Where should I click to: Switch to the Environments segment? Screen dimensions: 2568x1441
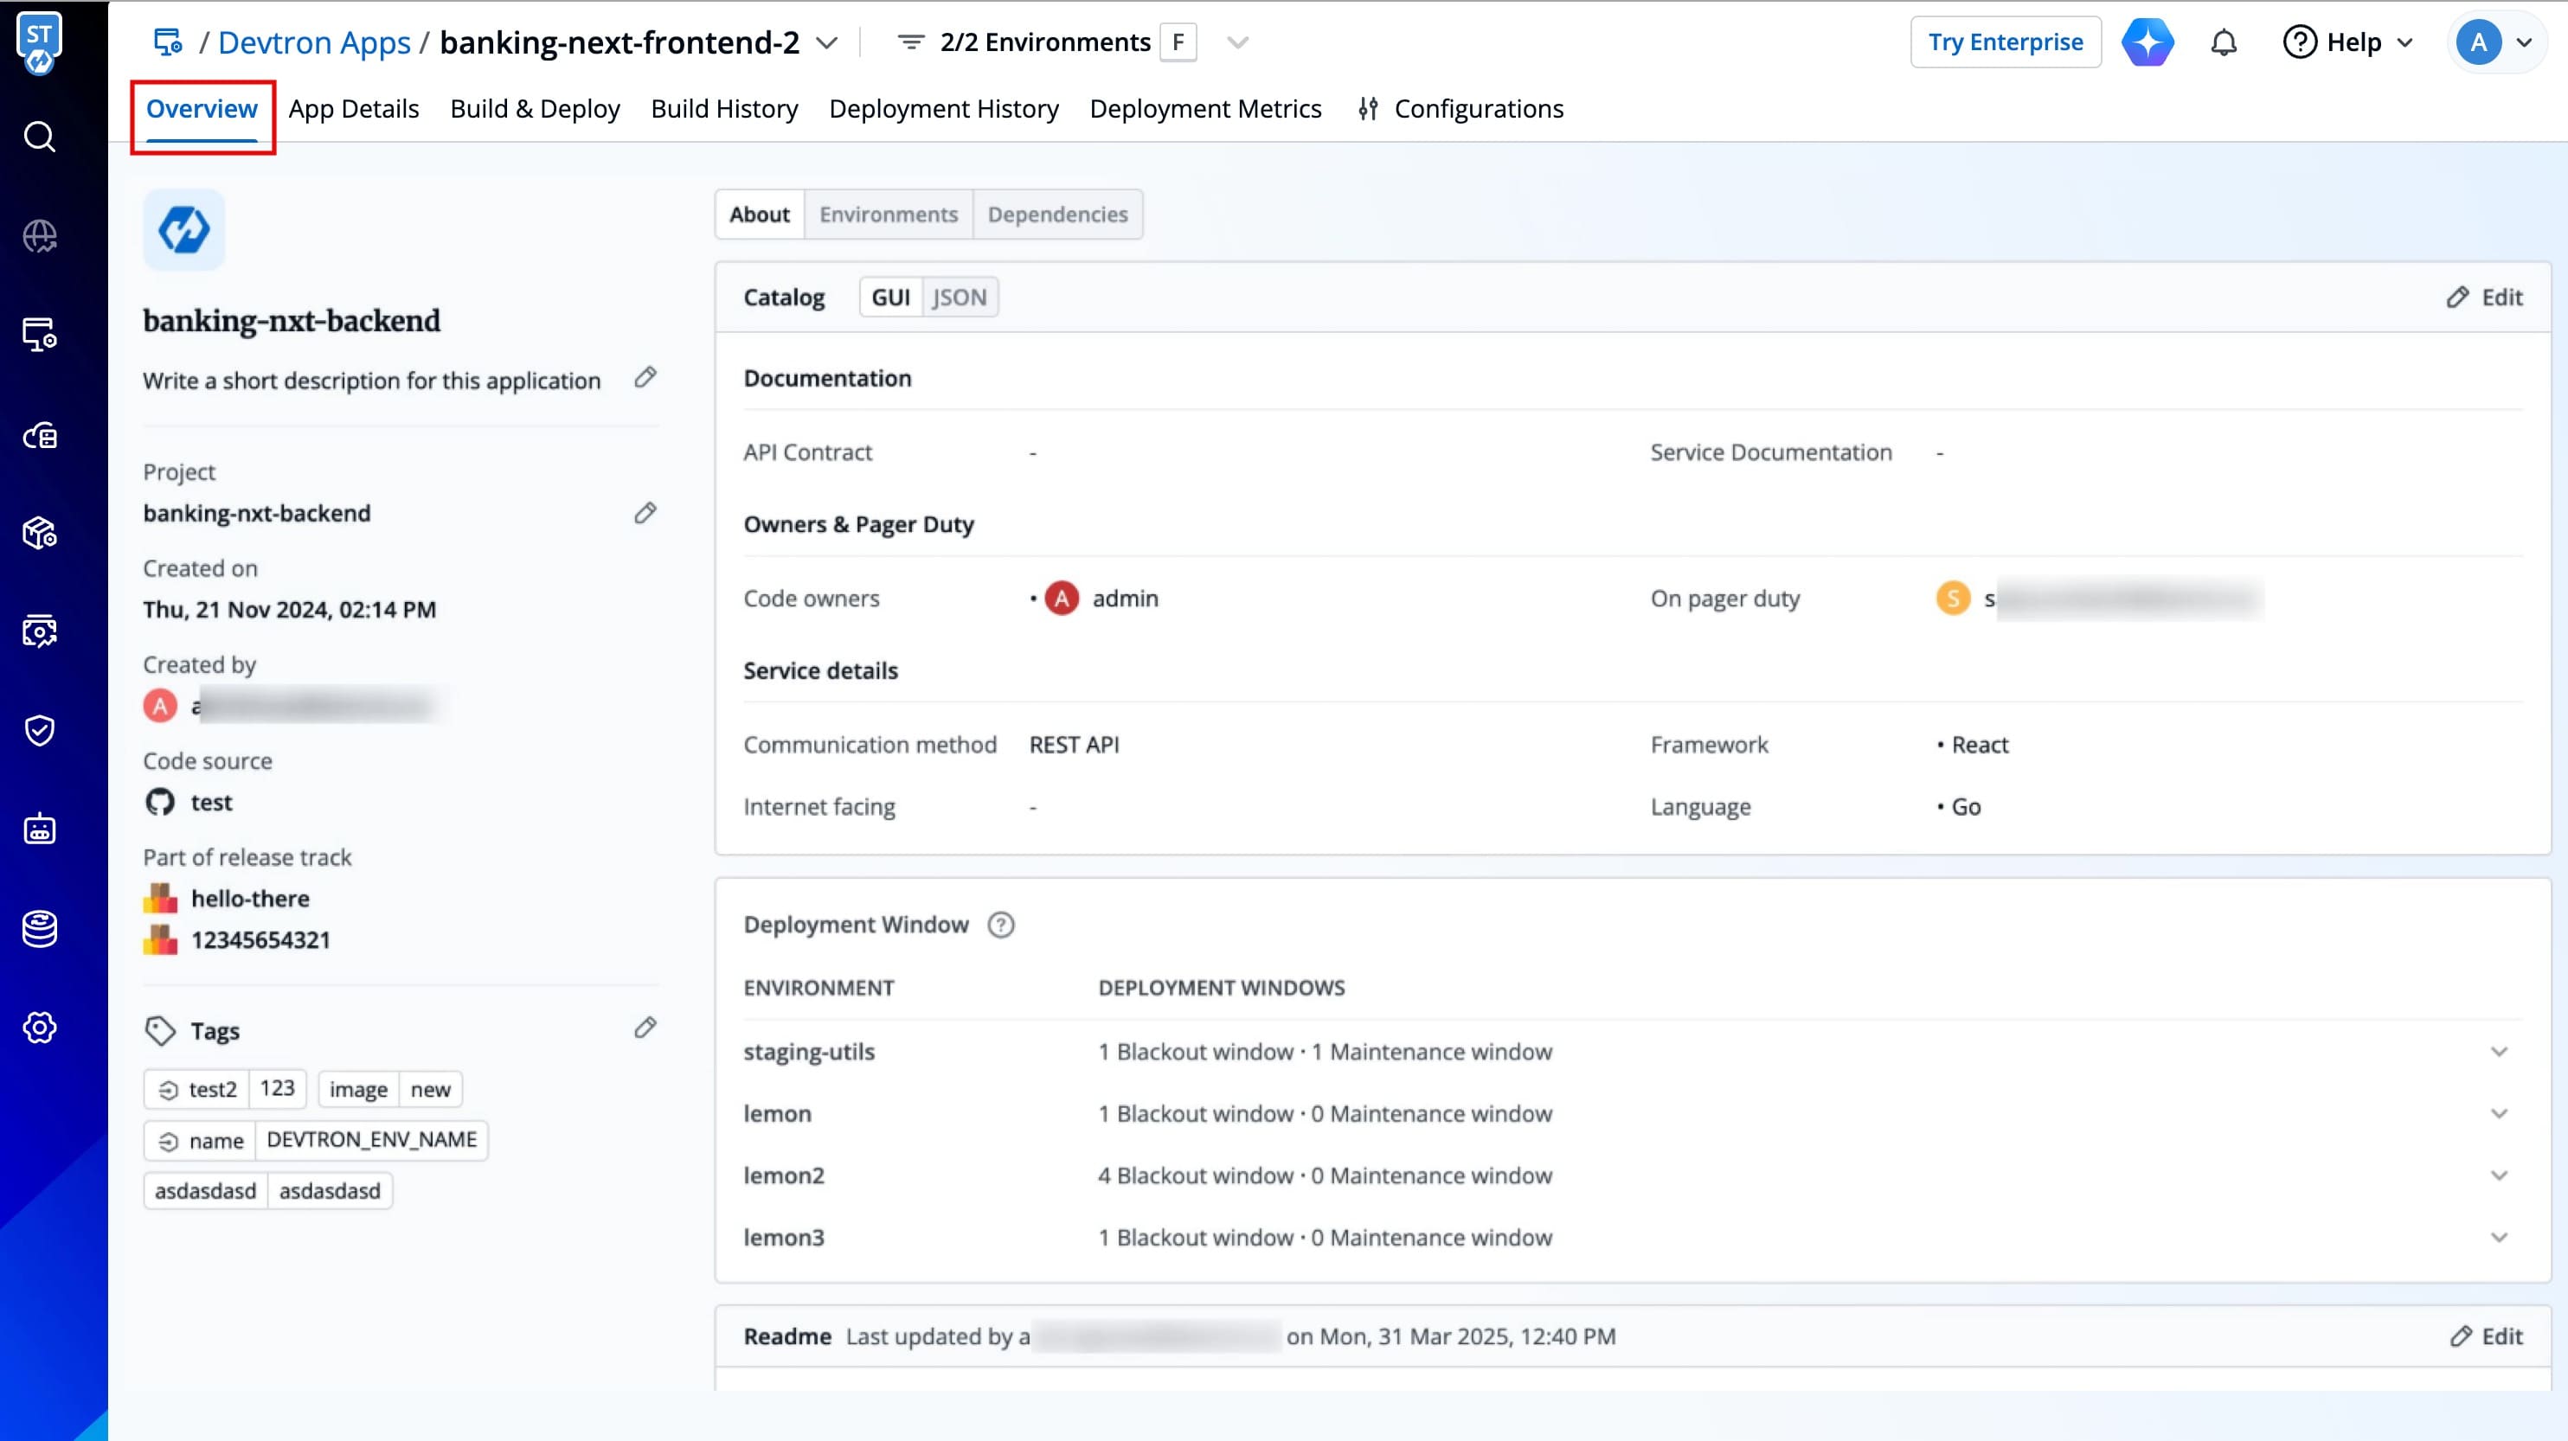point(887,215)
